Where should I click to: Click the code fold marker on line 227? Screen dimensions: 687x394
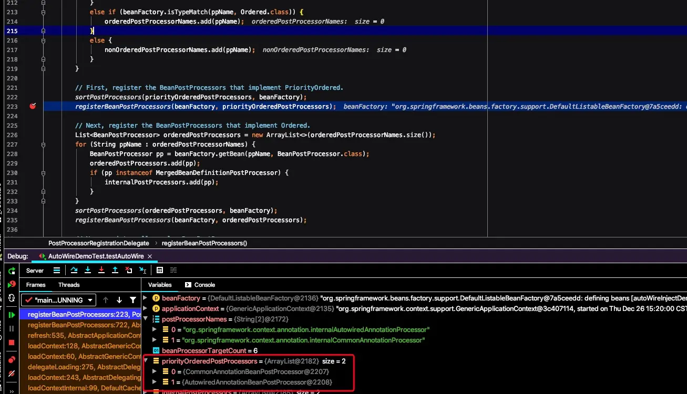43,144
